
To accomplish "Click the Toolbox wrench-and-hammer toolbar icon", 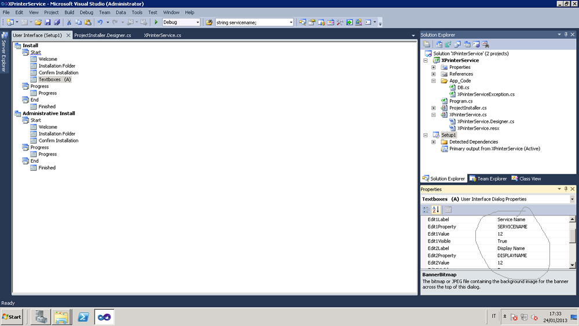I will pyautogui.click(x=340, y=22).
